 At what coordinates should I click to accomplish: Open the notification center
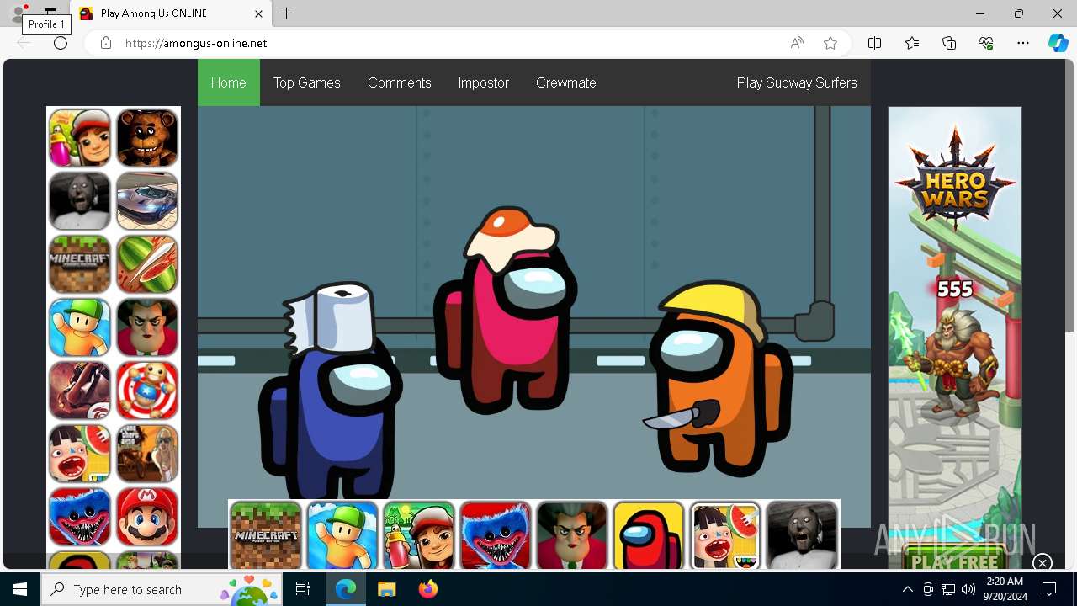[x=1049, y=590]
